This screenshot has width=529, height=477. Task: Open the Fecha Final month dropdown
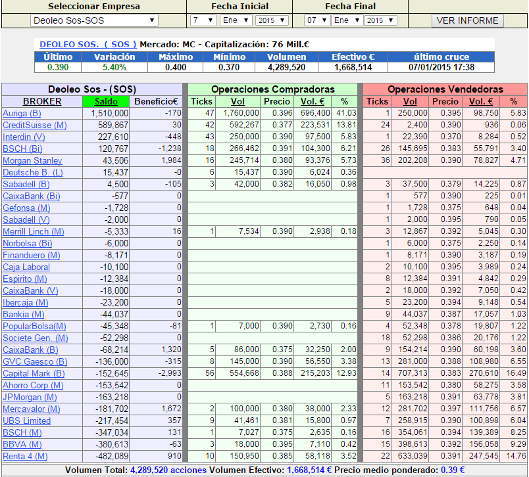tap(347, 20)
